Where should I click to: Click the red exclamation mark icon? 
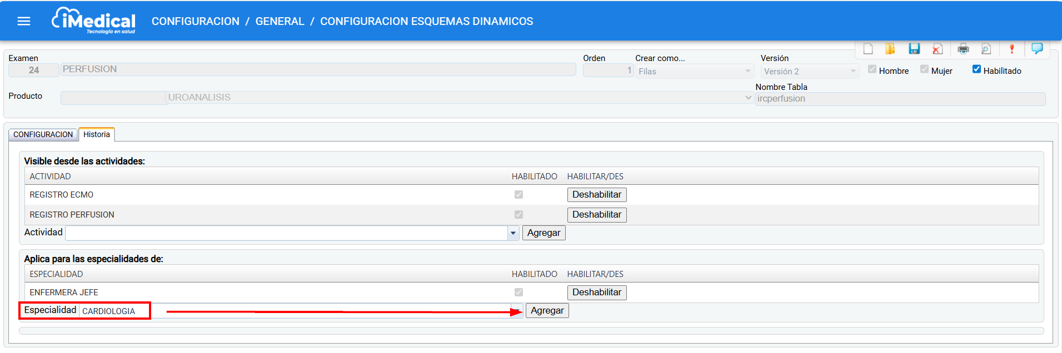pyautogui.click(x=1011, y=49)
